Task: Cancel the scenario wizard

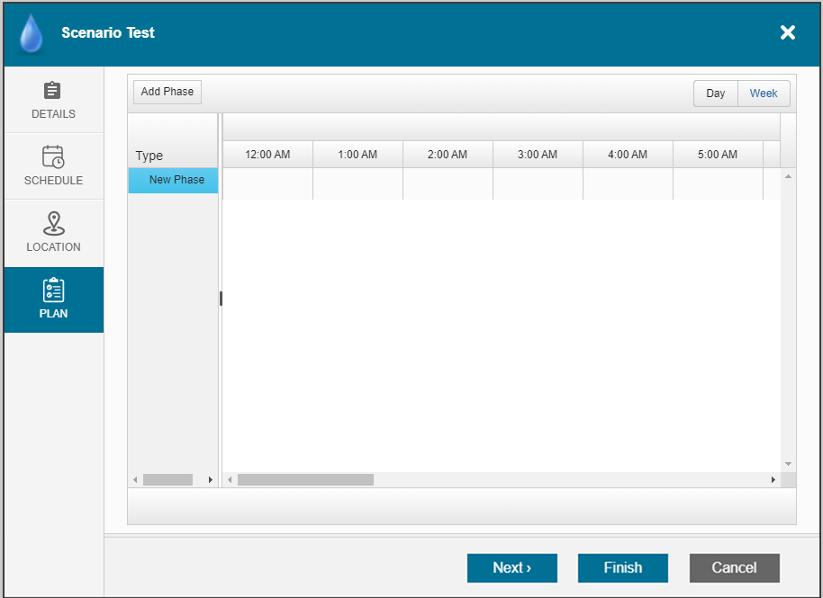Action: (x=734, y=567)
